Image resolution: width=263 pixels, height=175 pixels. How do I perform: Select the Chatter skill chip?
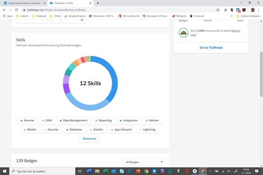pos(96,130)
